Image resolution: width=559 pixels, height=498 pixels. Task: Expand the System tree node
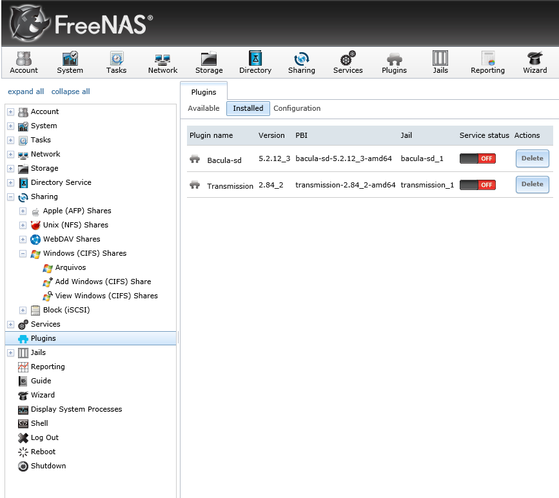click(x=11, y=126)
